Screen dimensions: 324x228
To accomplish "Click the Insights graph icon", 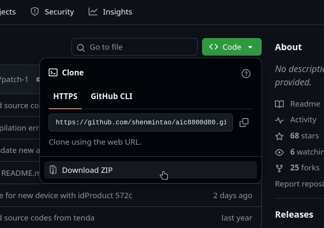I will pos(93,12).
